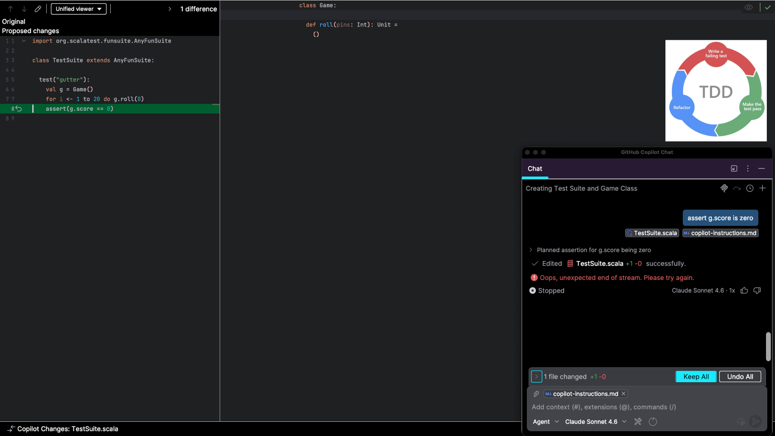Open the tools configuration wrench icon

tap(638, 422)
